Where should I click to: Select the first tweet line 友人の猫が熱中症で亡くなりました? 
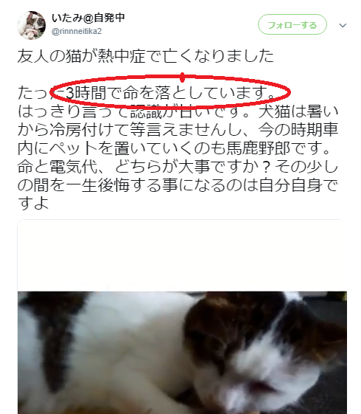pos(146,56)
